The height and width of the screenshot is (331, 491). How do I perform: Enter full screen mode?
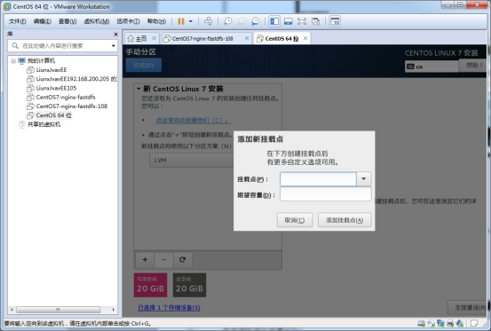(x=302, y=21)
